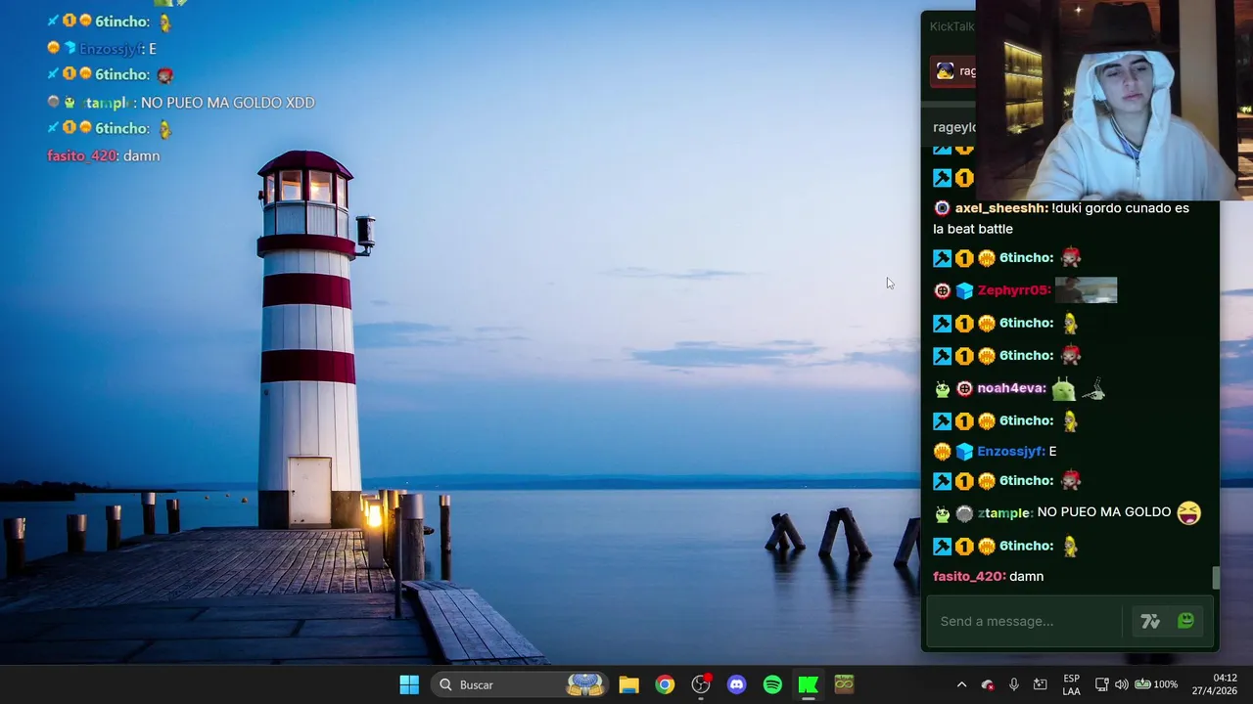
Task: Click the blue cube badge beside Zephyrr05
Action: pyautogui.click(x=964, y=290)
